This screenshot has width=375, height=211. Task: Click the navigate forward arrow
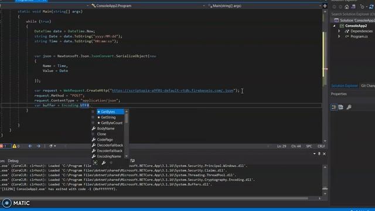[x=39, y=146]
